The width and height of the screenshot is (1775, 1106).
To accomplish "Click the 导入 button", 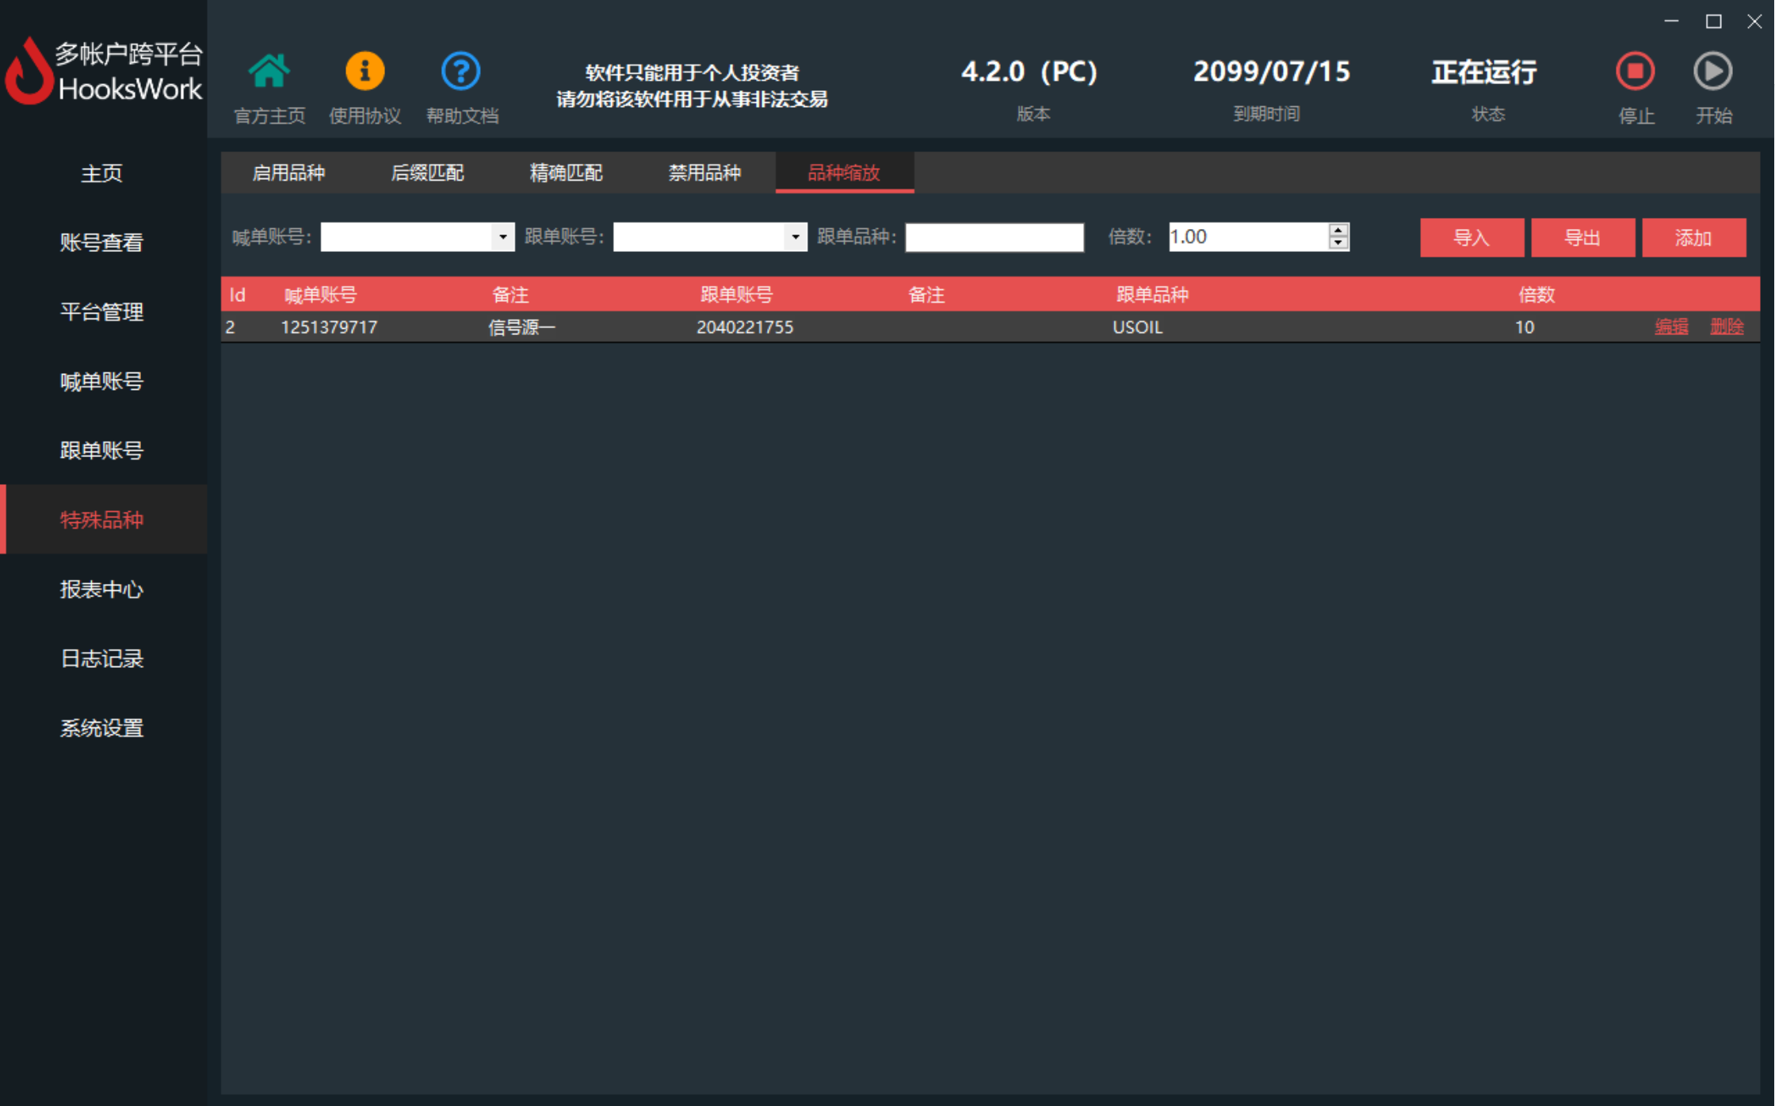I will coord(1472,238).
